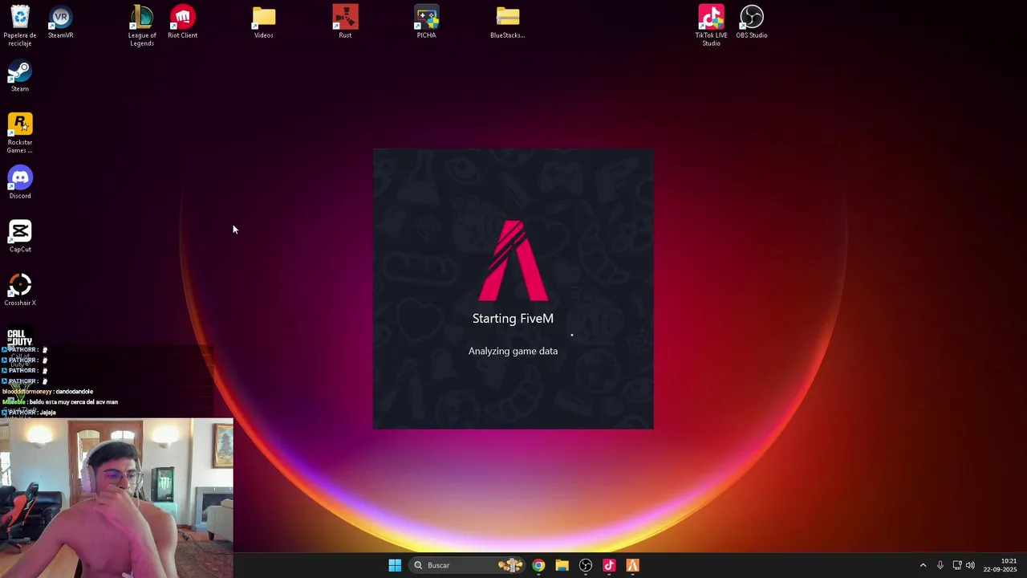Select the Crosshair X desktop shortcut
The height and width of the screenshot is (578, 1027).
(20, 291)
